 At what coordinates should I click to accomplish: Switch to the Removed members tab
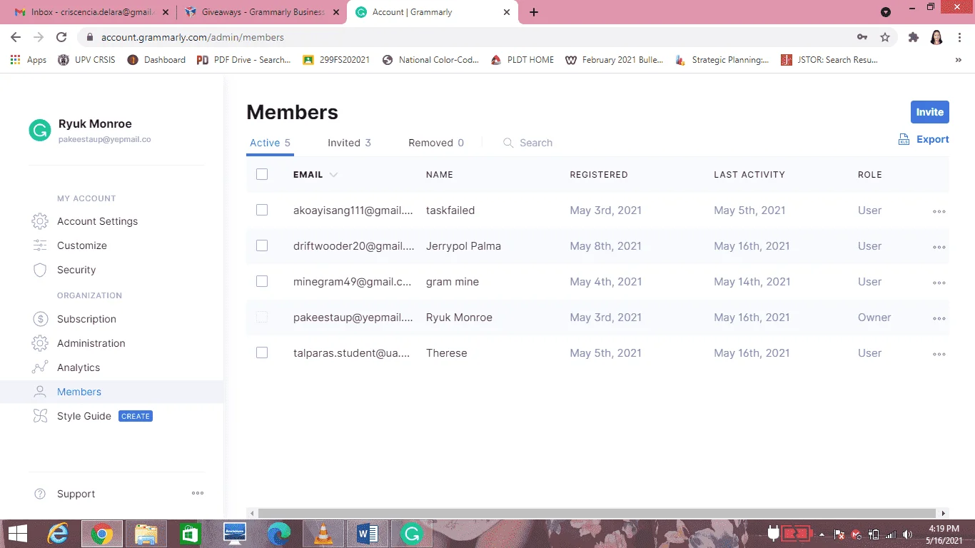click(x=436, y=143)
